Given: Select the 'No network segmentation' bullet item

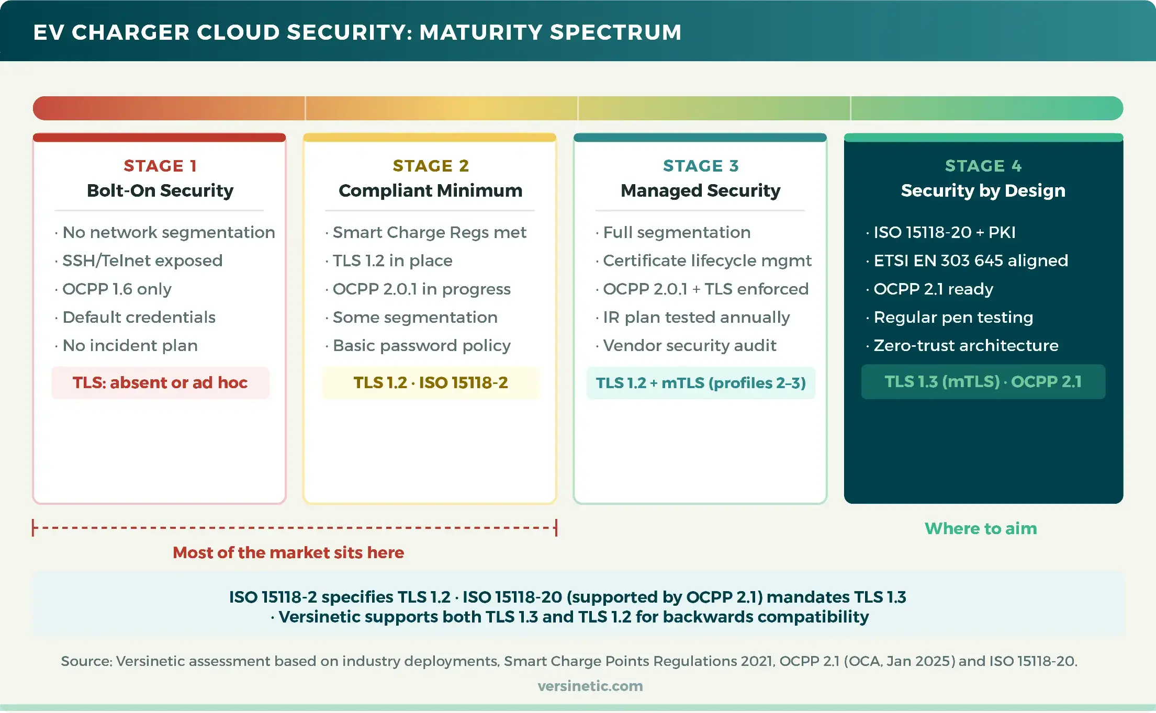Looking at the screenshot, I should [167, 232].
